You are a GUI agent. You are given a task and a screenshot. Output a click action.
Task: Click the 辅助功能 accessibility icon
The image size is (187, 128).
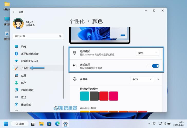point(16,104)
